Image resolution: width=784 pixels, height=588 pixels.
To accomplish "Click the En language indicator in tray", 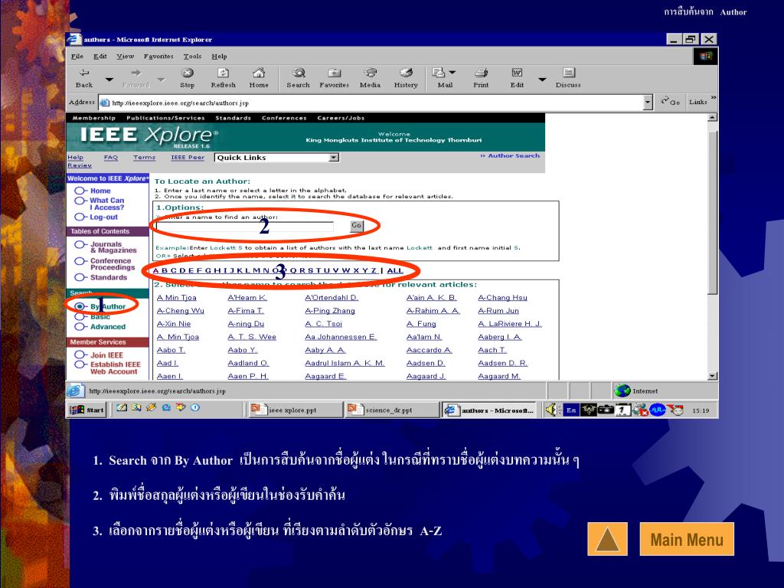I will pyautogui.click(x=571, y=410).
